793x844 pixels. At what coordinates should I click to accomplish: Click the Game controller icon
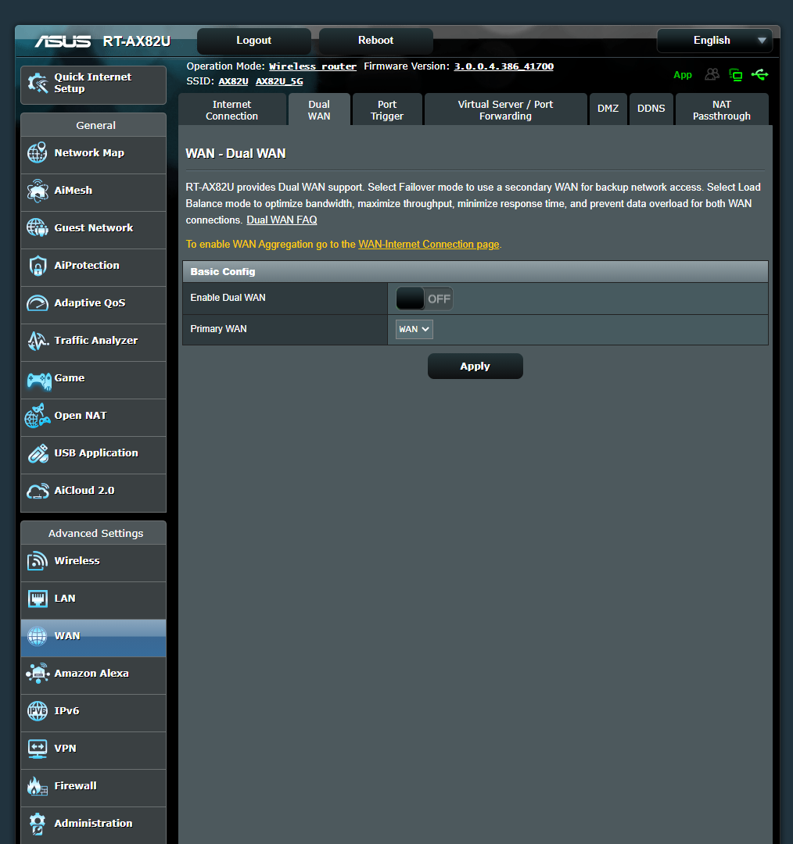point(39,381)
